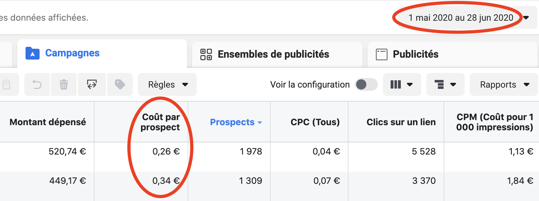Click the CPC (Tous) column header
The image size is (539, 201).
(315, 122)
